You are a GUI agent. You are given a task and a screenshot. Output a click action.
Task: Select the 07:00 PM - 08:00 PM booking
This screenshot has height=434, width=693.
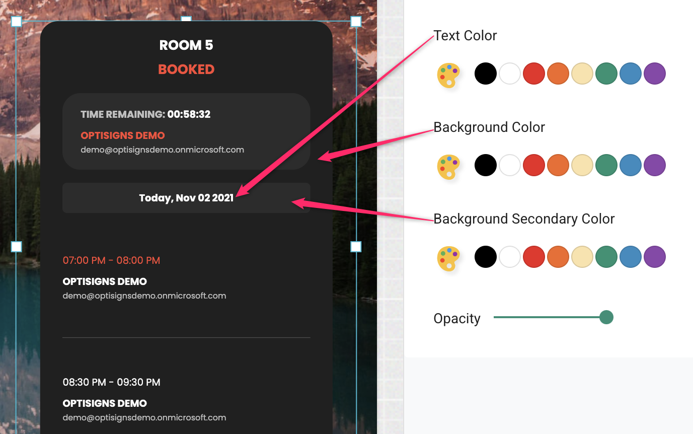coord(186,278)
